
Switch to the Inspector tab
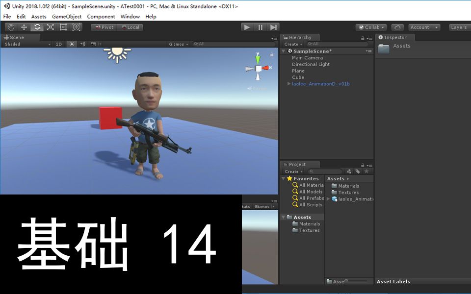pos(395,37)
